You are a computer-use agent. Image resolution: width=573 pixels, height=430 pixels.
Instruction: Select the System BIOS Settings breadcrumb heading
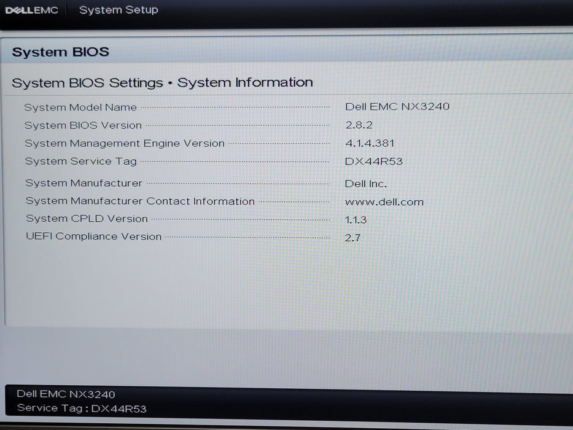162,83
